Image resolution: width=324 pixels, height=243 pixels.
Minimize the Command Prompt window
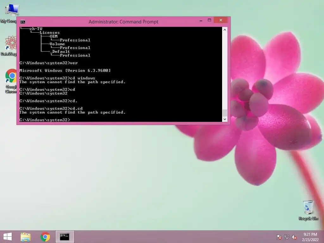201,21
